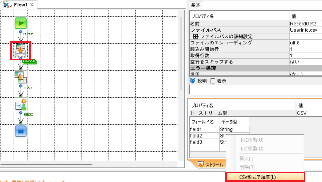This screenshot has width=322, height=182.
Task: Select the field2 row name
Action: (x=204, y=136)
